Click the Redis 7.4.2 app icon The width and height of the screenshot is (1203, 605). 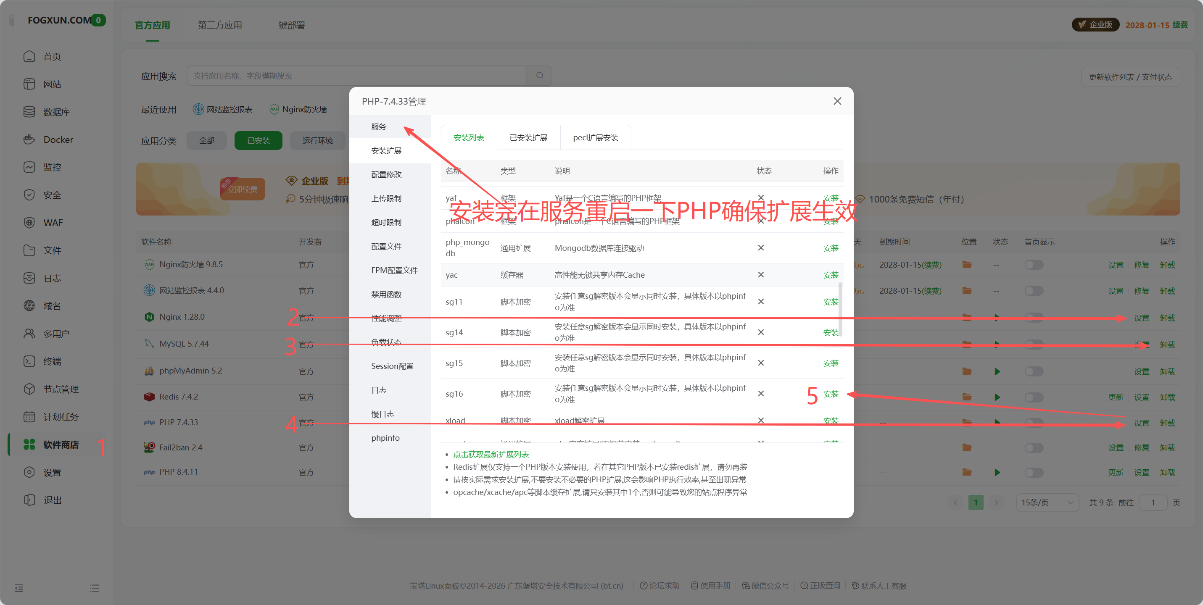pyautogui.click(x=148, y=396)
